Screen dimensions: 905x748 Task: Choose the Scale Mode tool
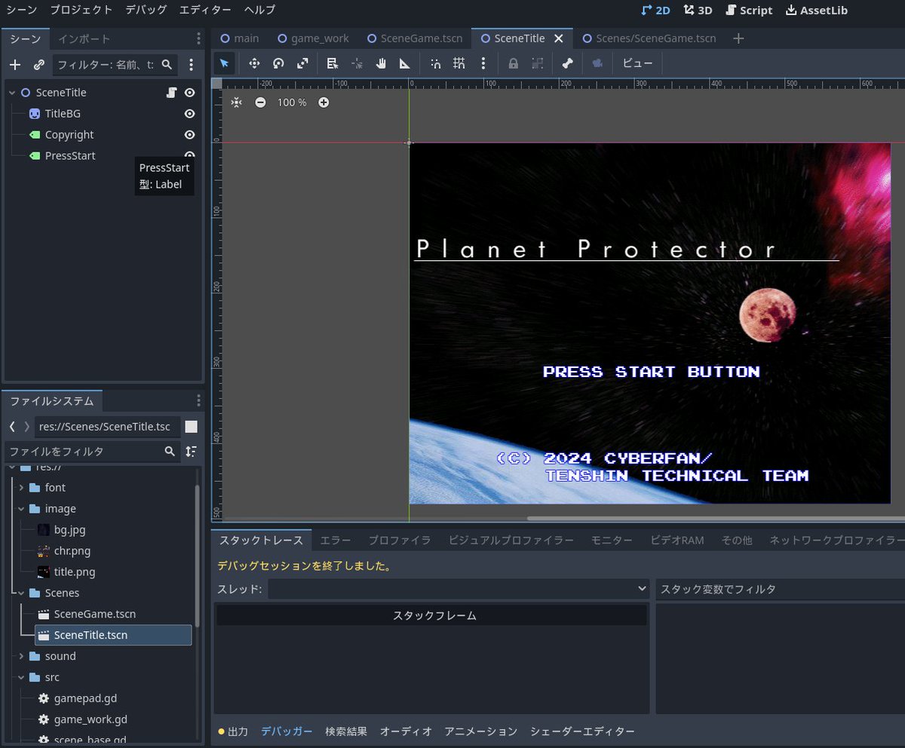[x=302, y=63]
